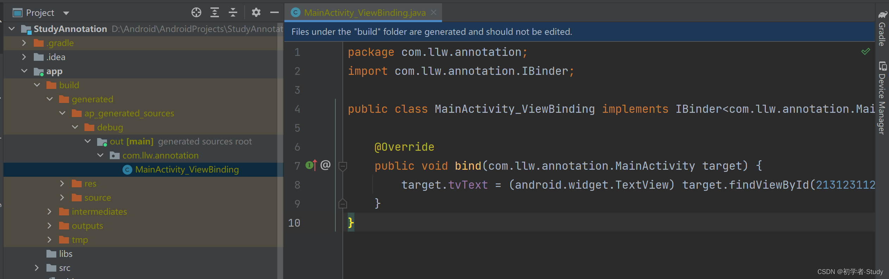889x279 pixels.
Task: Expand the outputs folder
Action: pos(50,226)
